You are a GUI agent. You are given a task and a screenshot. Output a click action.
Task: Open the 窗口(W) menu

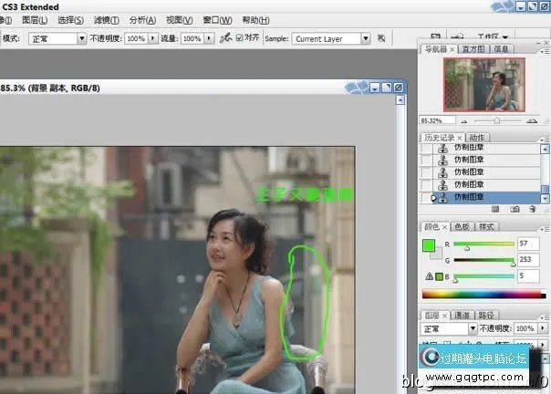[217, 20]
